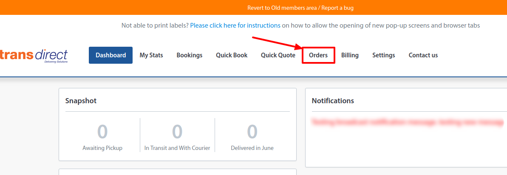Click the Transdirect logo

34,55
